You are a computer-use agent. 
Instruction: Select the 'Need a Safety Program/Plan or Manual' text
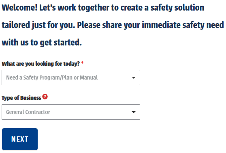52,78
